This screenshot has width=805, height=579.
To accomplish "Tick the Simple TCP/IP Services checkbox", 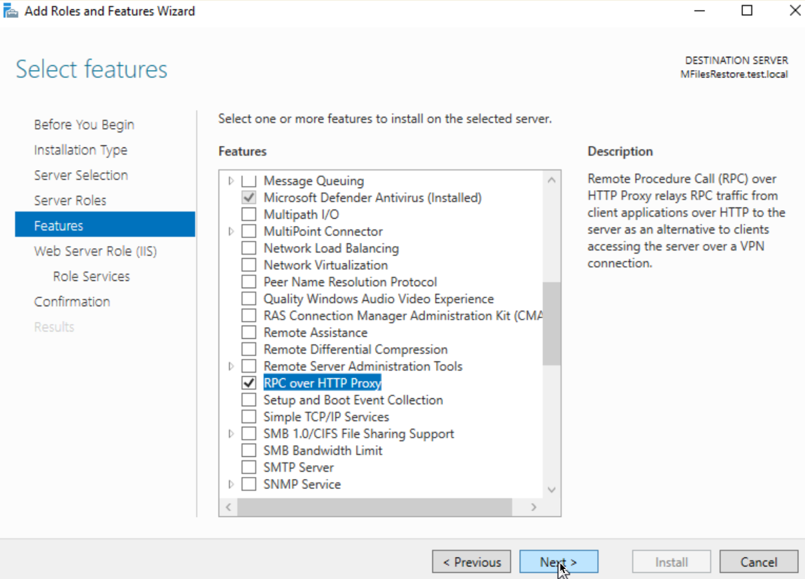I will 249,417.
